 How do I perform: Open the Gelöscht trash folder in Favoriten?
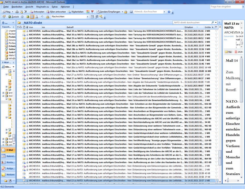coord(10,49)
